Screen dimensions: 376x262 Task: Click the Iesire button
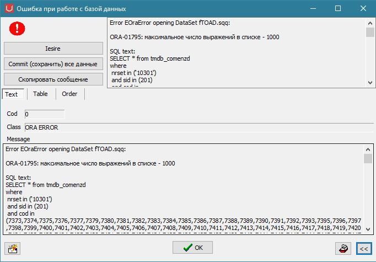point(53,49)
